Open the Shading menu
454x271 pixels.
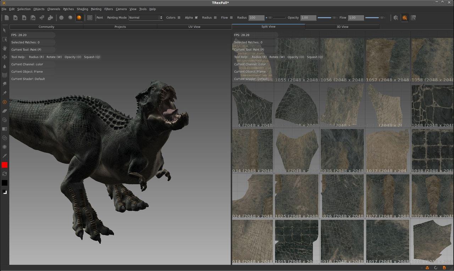click(x=82, y=9)
